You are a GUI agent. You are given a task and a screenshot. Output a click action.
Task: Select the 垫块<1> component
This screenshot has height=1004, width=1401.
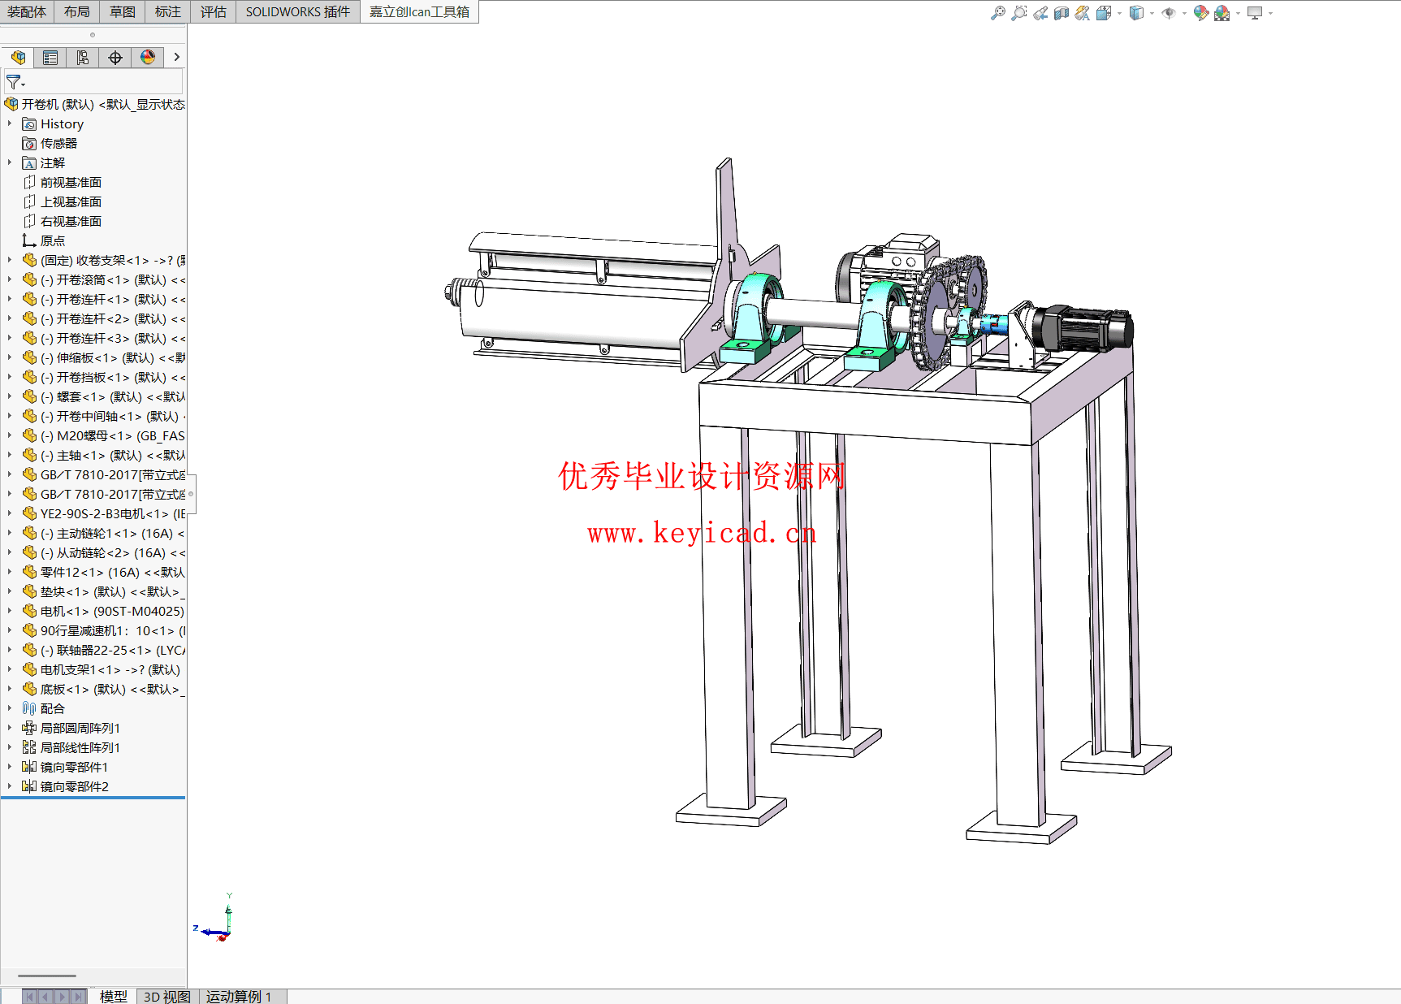click(104, 591)
